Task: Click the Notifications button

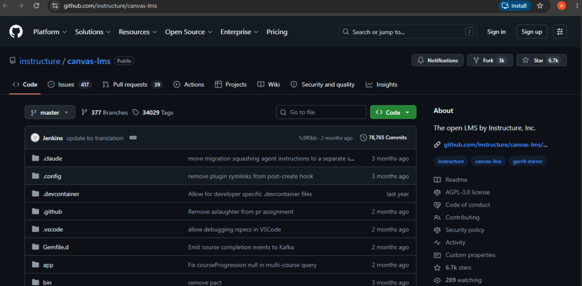Action: (438, 60)
